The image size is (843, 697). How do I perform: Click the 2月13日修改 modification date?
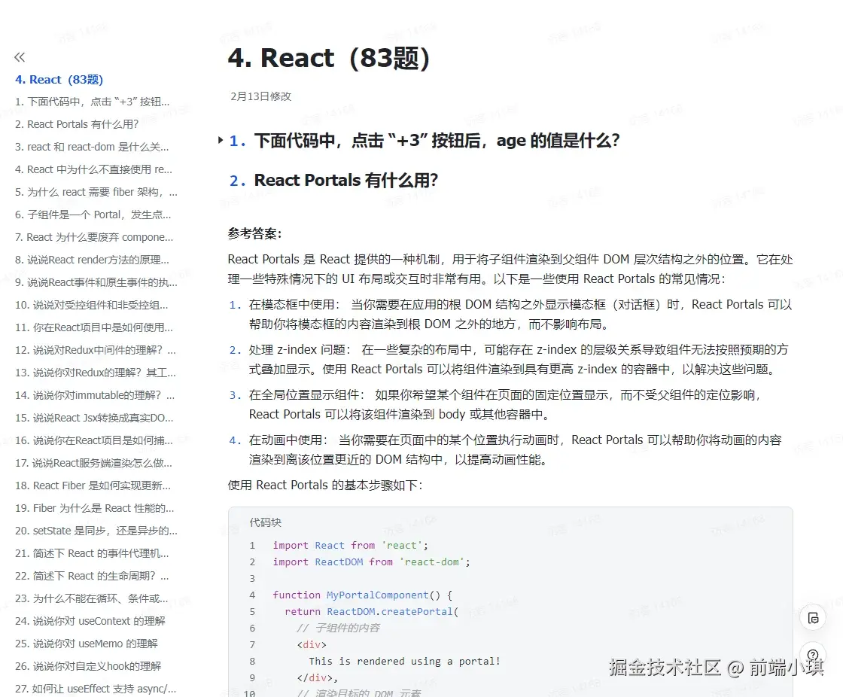[x=260, y=96]
